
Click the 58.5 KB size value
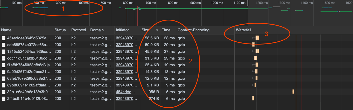click(152, 38)
